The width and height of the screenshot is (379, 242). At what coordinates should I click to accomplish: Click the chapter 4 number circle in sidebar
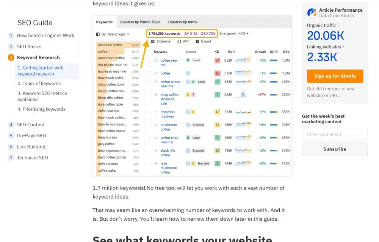(x=11, y=125)
